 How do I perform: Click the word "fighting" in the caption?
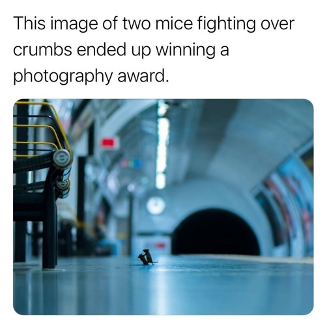click(x=227, y=24)
